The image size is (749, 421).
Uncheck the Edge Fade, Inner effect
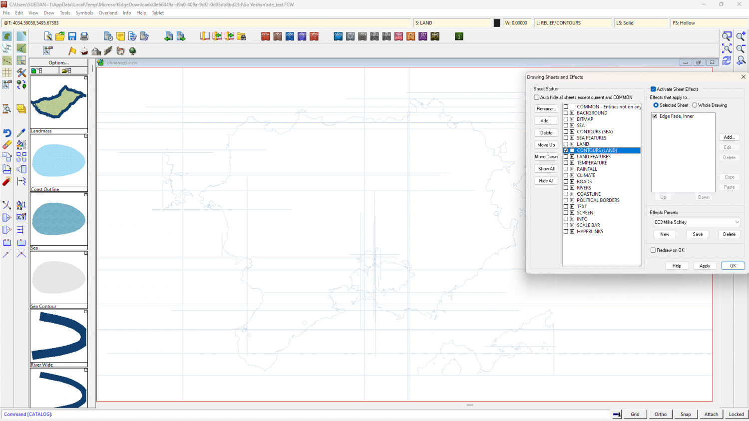coord(655,116)
